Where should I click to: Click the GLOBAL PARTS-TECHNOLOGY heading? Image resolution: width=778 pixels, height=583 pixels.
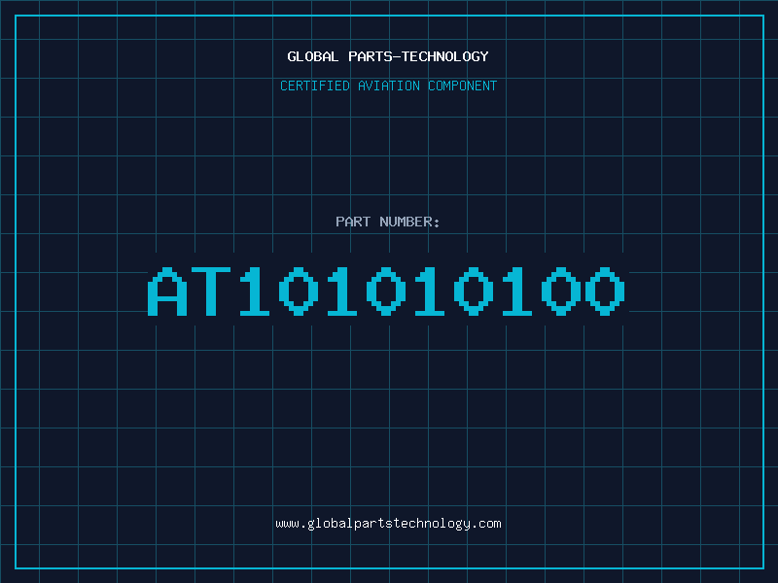pyautogui.click(x=388, y=56)
